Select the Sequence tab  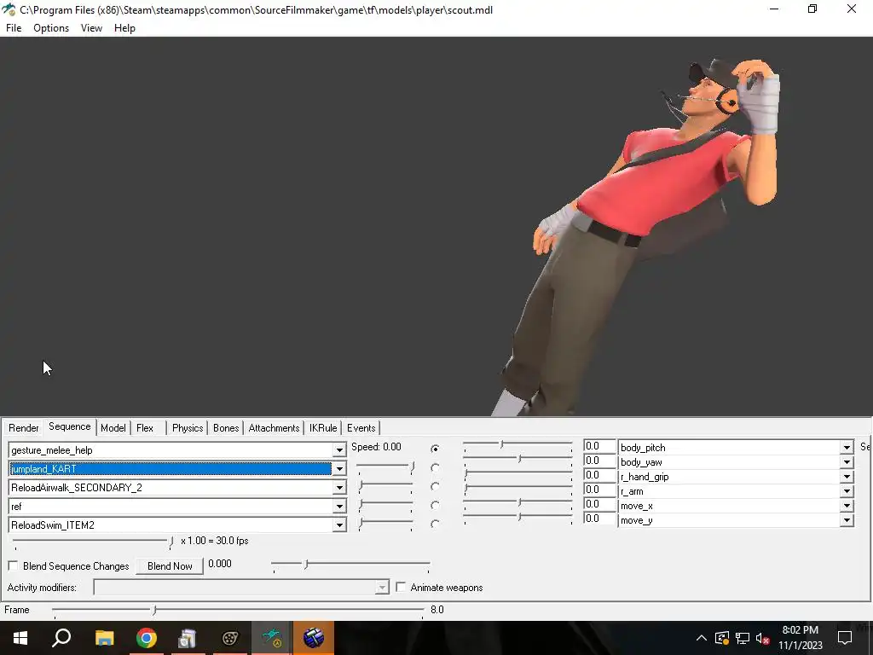(70, 426)
